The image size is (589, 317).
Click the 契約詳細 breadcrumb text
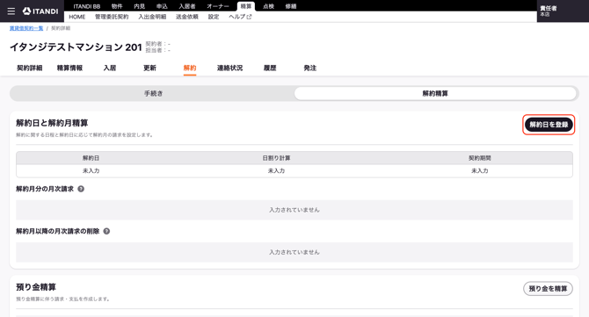pyautogui.click(x=61, y=28)
